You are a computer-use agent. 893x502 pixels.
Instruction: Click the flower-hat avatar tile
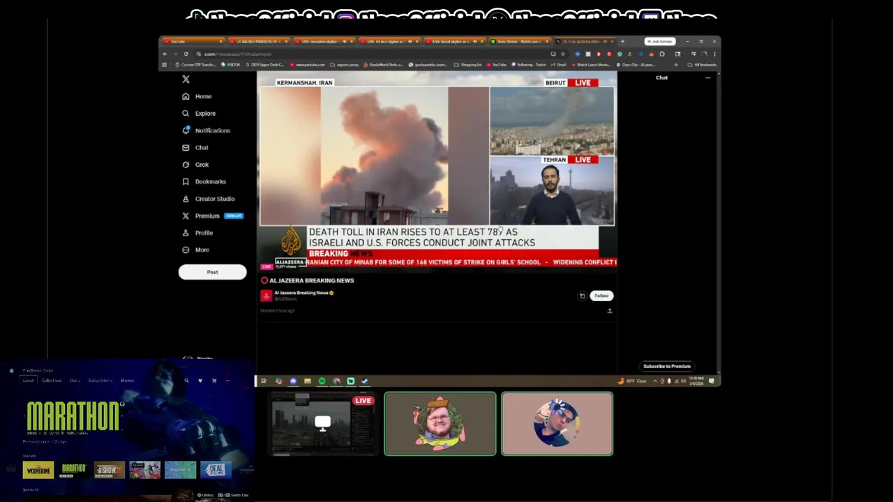[557, 424]
